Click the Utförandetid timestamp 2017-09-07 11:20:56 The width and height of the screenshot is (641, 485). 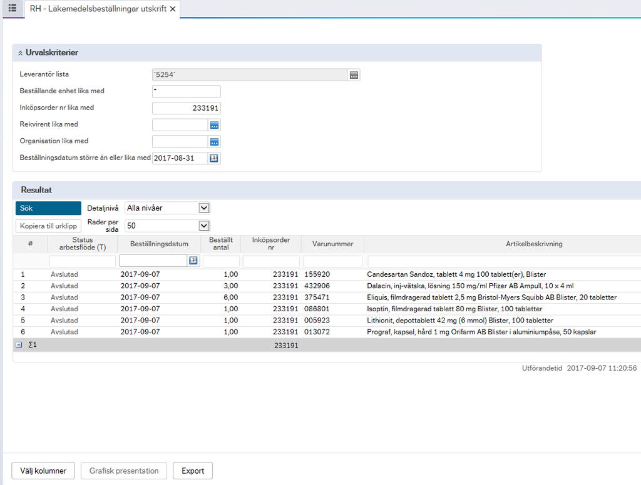tap(602, 368)
